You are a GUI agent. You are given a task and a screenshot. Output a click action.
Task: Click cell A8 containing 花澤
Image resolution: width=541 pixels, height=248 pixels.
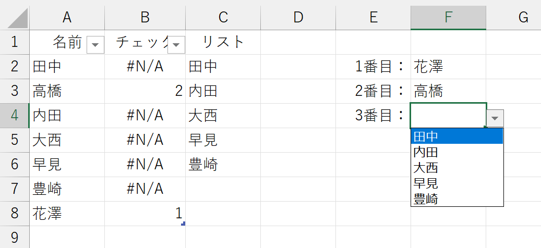click(x=67, y=214)
